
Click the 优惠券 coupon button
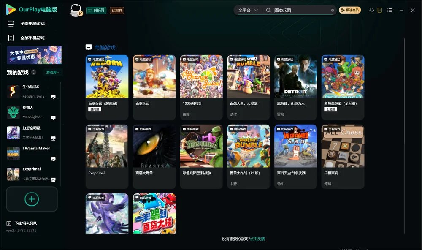click(117, 11)
